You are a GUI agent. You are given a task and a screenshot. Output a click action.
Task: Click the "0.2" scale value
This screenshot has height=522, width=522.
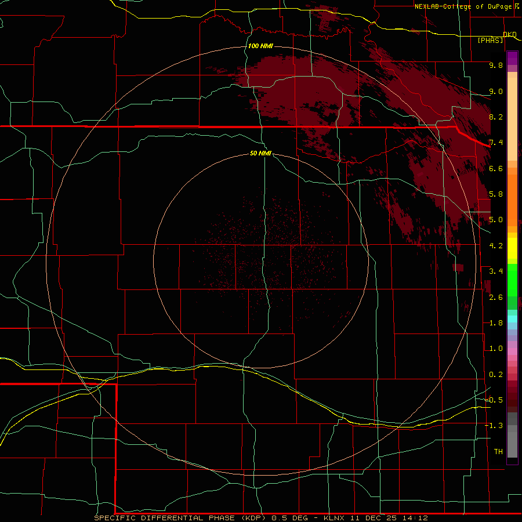tap(496, 375)
